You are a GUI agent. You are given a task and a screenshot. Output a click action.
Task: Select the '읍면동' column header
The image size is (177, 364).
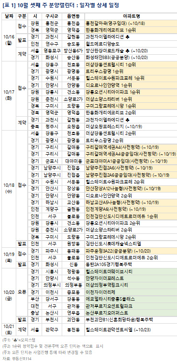(x=73, y=16)
